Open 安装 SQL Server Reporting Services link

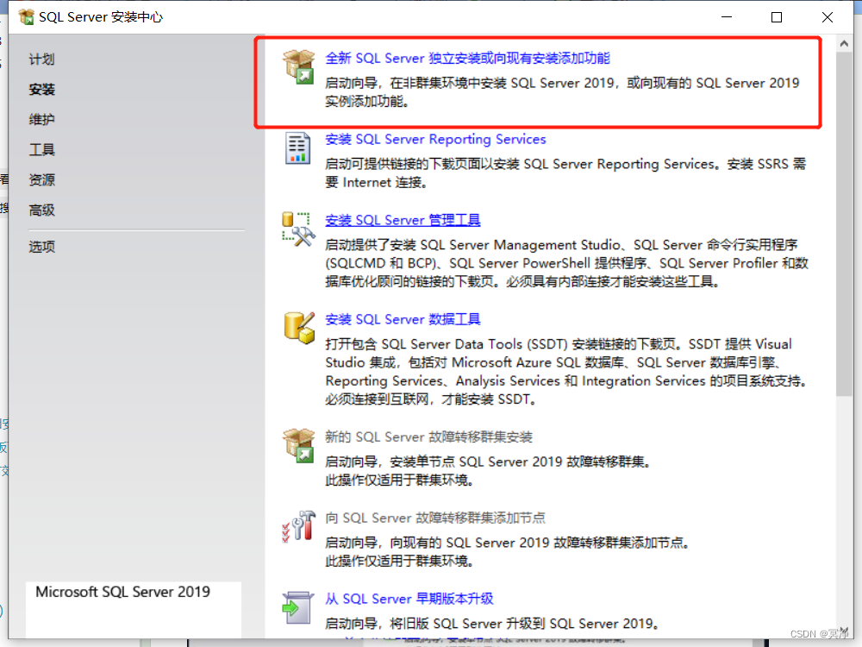[435, 139]
